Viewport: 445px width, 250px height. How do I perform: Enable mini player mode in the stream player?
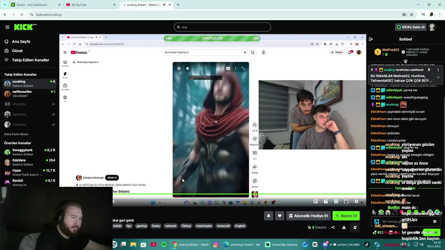[x=316, y=201]
